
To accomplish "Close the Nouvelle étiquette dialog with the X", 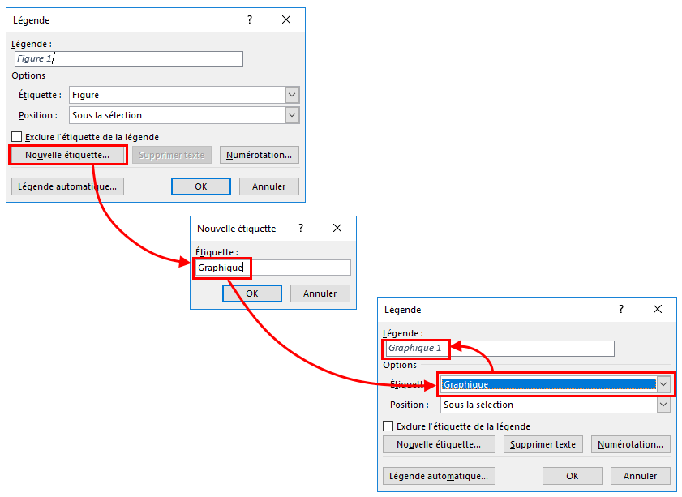I will pos(338,229).
